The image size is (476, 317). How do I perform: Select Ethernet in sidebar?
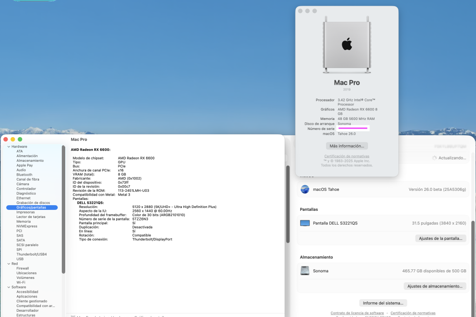[x=23, y=198]
